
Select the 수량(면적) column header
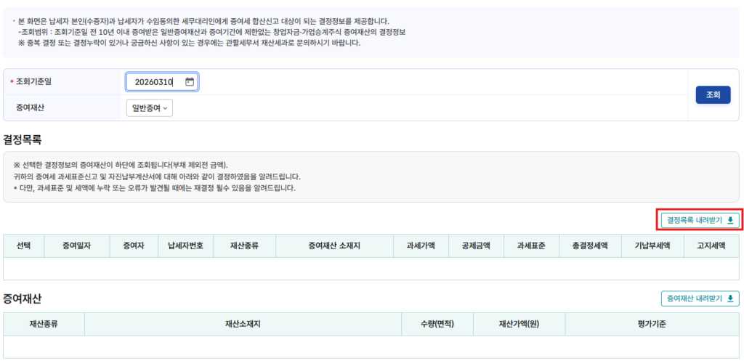tap(437, 324)
